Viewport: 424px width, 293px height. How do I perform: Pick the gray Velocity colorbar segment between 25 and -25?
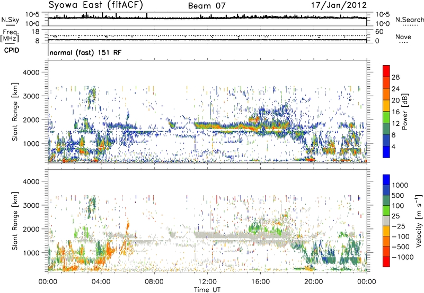386,221
